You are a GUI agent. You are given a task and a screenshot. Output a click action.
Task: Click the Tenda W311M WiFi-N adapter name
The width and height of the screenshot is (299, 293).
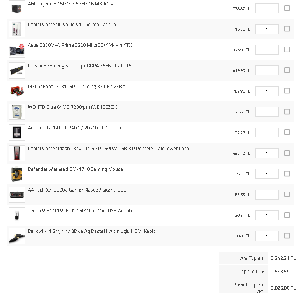tap(82, 211)
